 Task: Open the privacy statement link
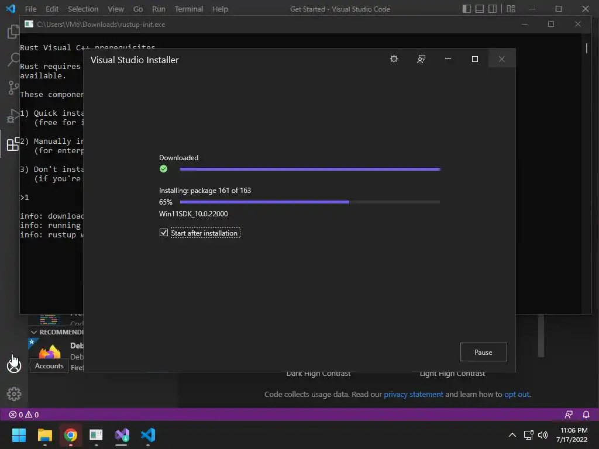click(x=414, y=394)
